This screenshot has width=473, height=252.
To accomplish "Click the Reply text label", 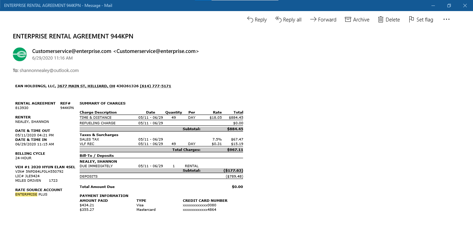I will coord(260,20).
